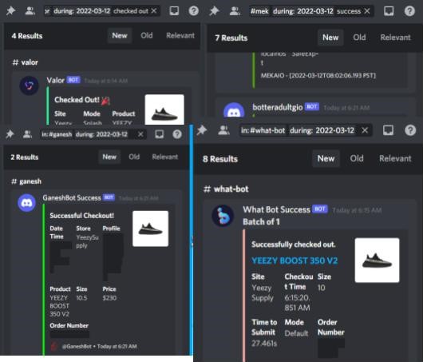This screenshot has width=423, height=362.
Task: Open the # ganesh channel header
Action: coord(26,181)
